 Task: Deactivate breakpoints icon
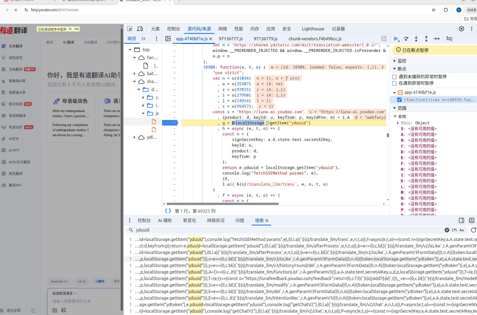(x=450, y=39)
